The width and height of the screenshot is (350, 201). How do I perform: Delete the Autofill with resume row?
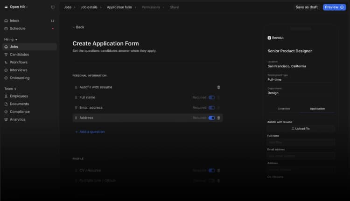[218, 88]
